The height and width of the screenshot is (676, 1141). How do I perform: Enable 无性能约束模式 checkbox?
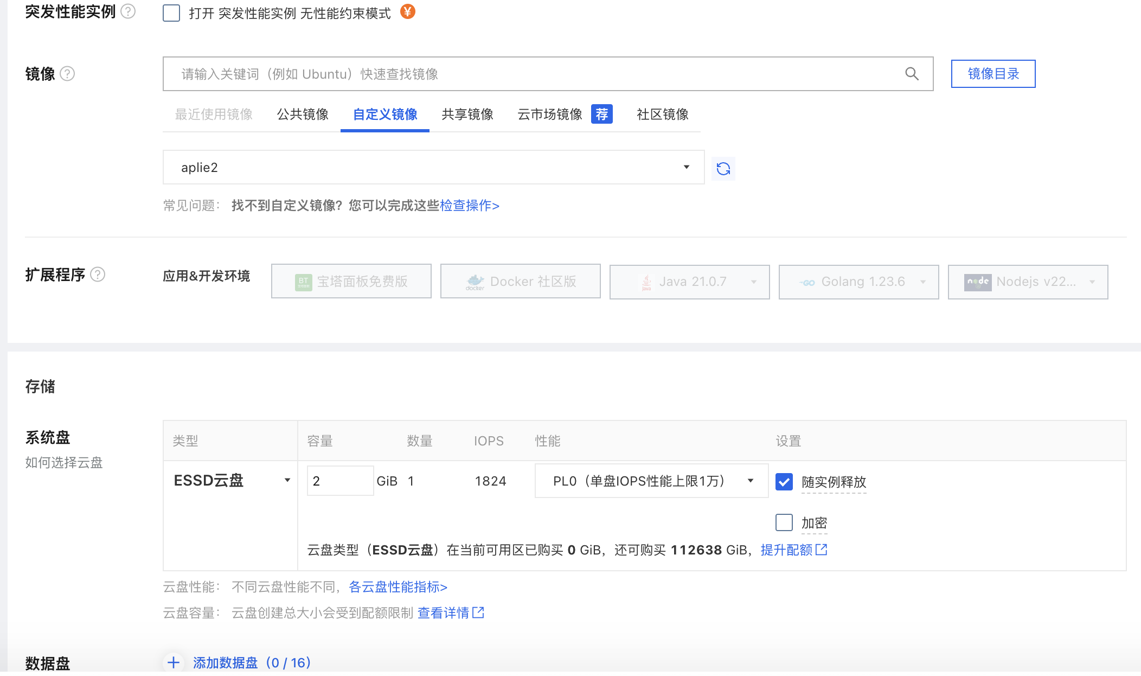(171, 13)
